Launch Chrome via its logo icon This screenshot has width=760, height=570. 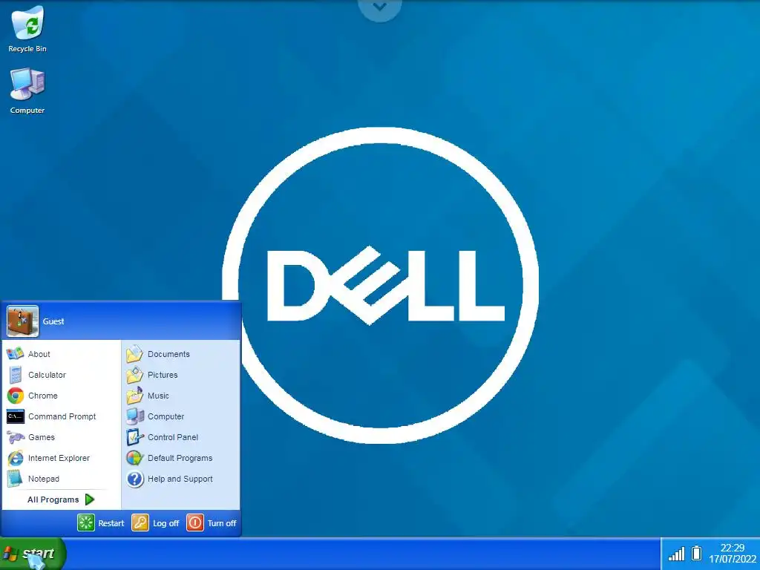click(x=15, y=396)
